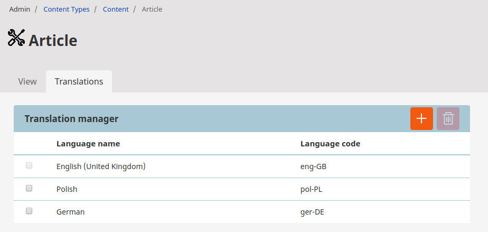Screen dimensions: 488x232
Task: Click the Language name column header
Action: click(88, 144)
